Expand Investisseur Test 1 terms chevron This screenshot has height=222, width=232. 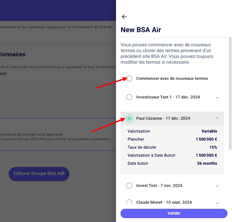coord(217,97)
